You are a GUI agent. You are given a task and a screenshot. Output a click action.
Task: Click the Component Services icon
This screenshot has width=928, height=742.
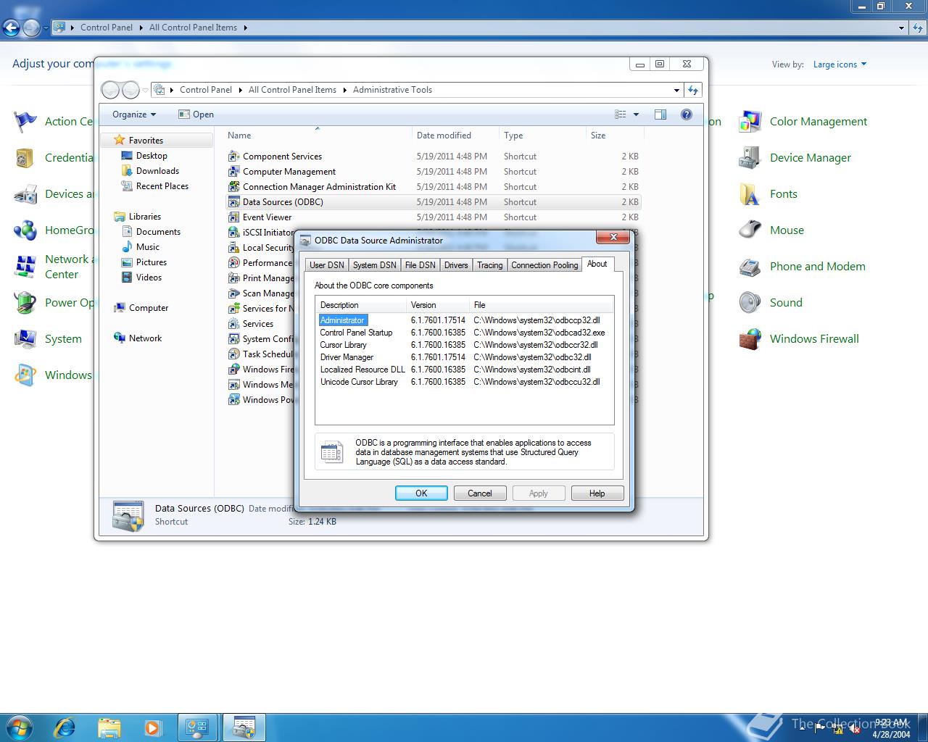click(x=234, y=157)
